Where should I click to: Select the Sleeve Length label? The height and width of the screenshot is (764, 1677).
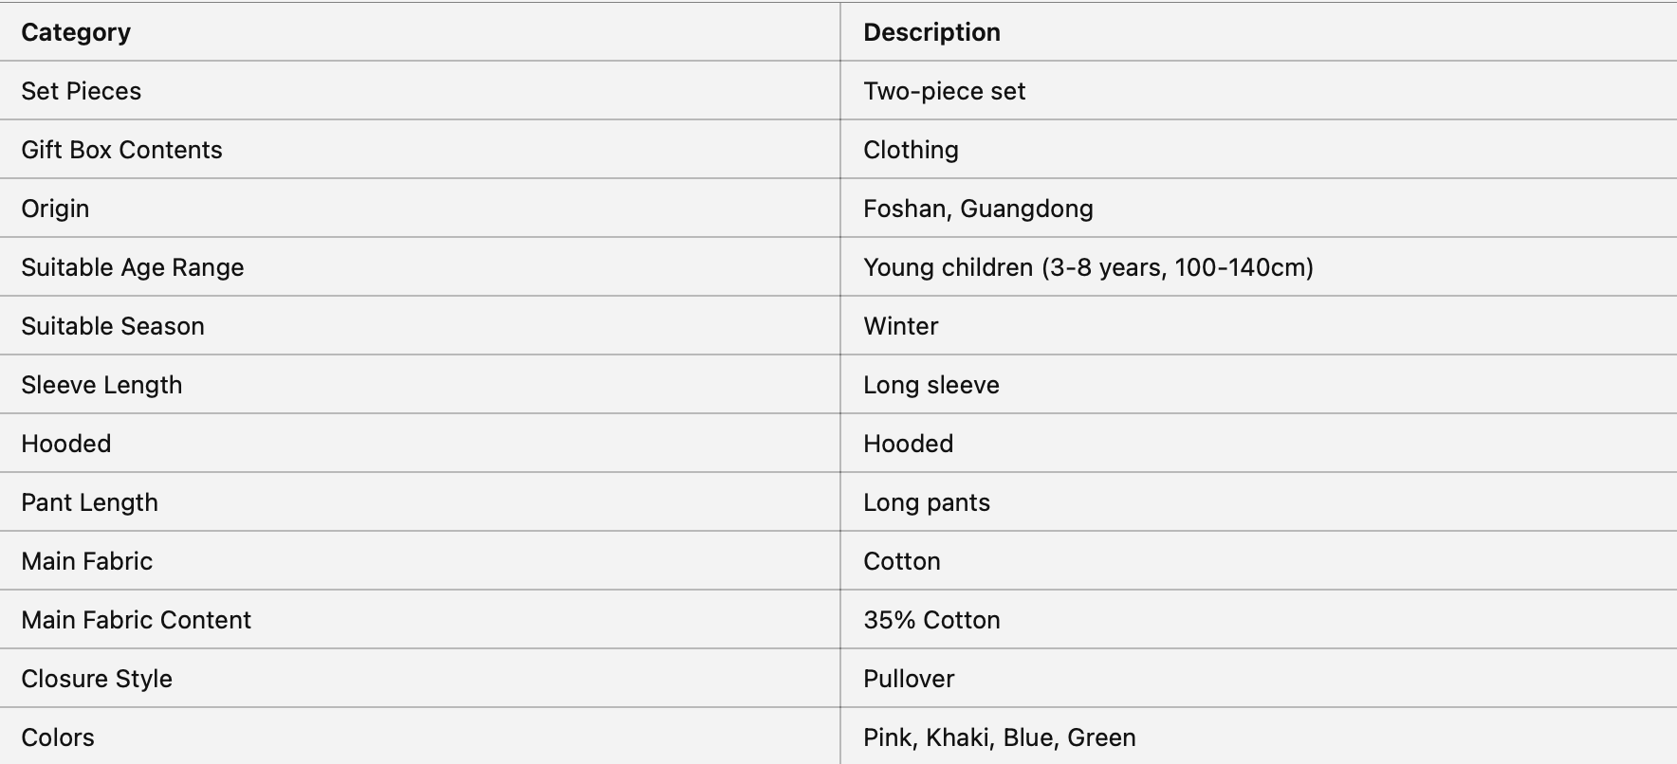point(101,385)
